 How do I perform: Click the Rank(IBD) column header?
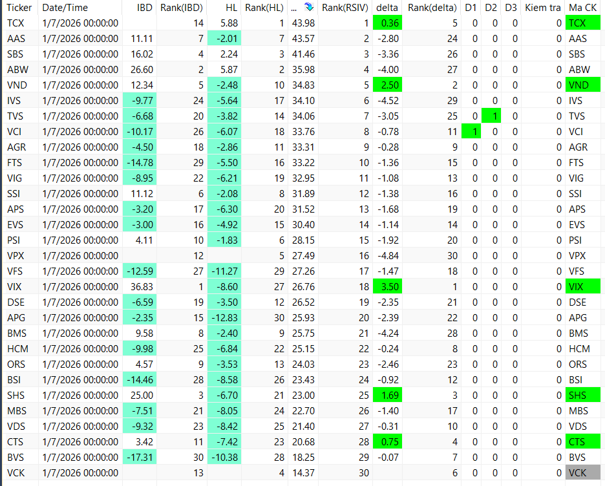pyautogui.click(x=182, y=7)
